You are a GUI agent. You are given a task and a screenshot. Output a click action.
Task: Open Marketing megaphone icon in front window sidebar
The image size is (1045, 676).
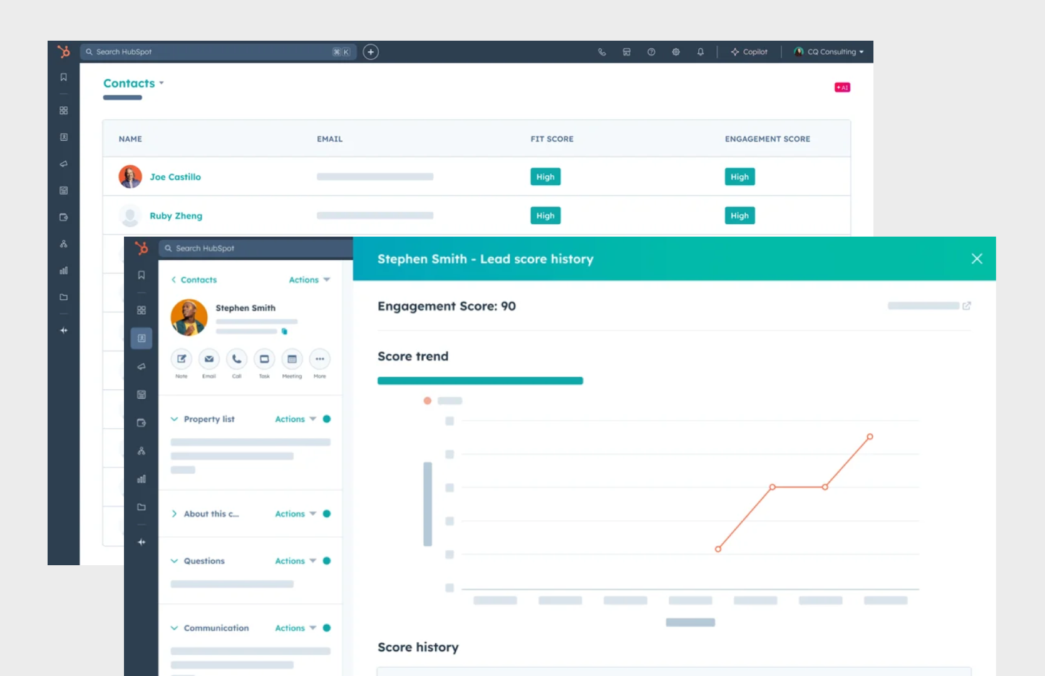click(142, 366)
